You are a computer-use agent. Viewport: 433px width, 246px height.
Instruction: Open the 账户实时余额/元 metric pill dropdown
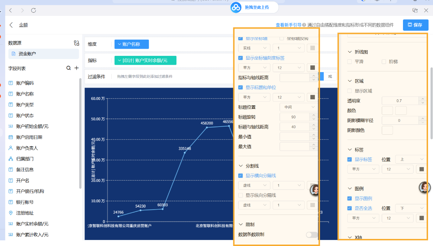[x=145, y=60]
